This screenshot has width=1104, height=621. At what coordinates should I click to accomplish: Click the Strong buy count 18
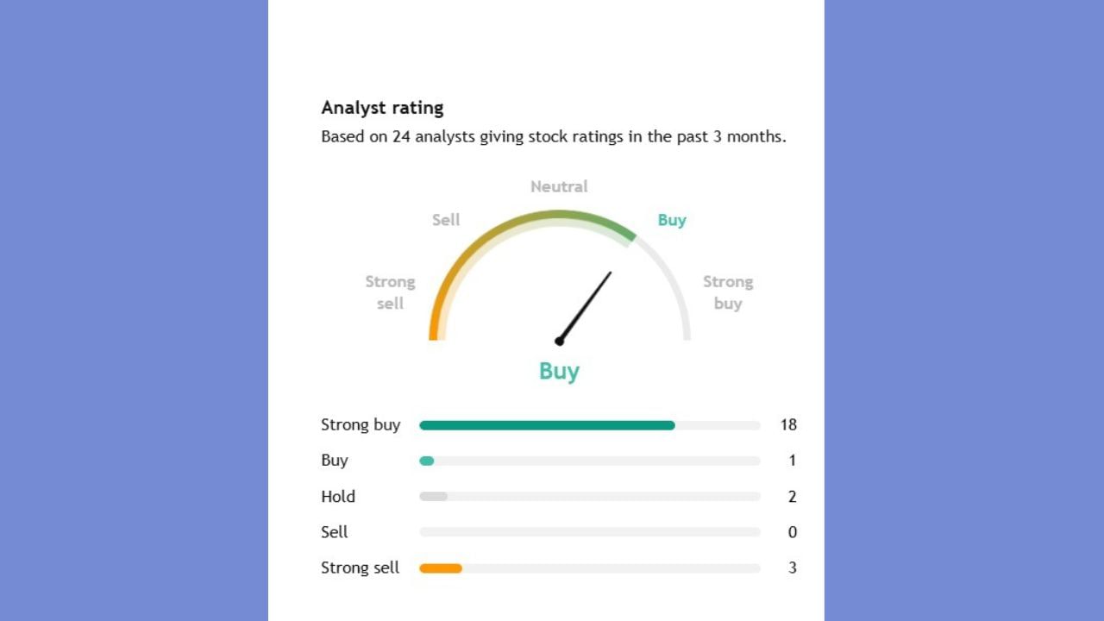point(788,424)
